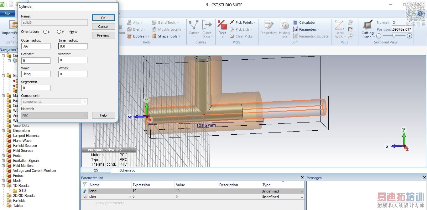The height and width of the screenshot is (210, 427).
Task: Click the Tables tree icon
Action: click(x=9, y=206)
